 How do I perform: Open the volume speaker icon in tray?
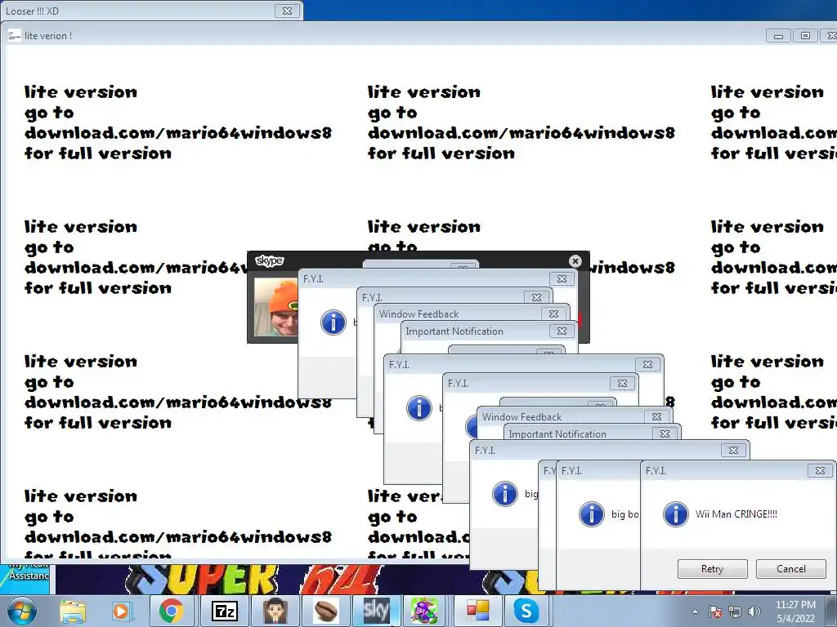754,611
